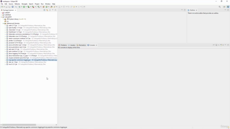Open the New wizard dropdown arrow

pos(4,7)
